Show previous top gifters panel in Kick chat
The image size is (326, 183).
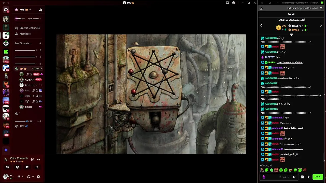tap(261, 25)
